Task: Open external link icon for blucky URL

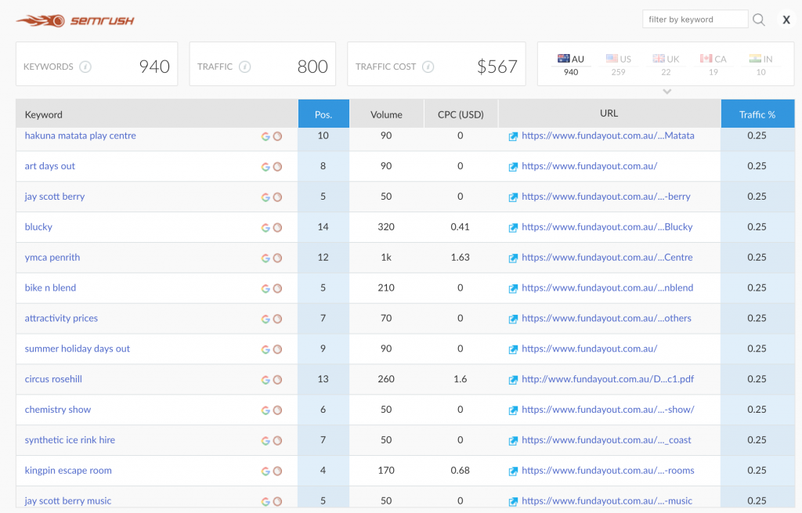Action: coord(513,228)
